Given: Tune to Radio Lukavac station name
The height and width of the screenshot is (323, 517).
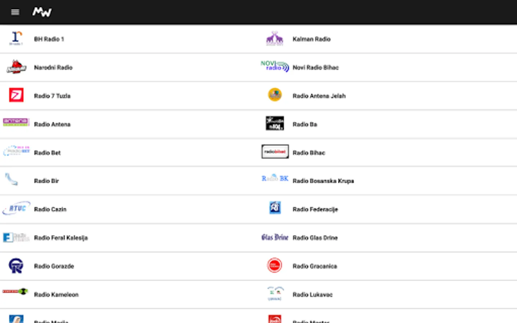Looking at the screenshot, I should click(313, 294).
